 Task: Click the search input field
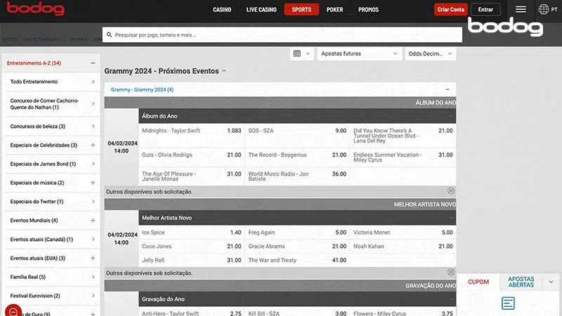[281, 34]
